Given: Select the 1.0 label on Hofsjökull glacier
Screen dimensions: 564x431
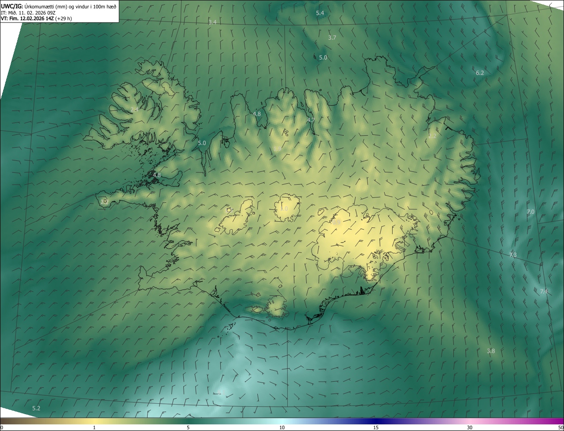Looking at the screenshot, I should point(284,209).
